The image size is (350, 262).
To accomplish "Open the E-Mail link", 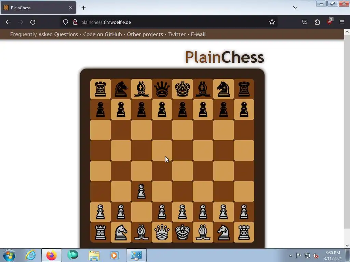I will [x=198, y=34].
